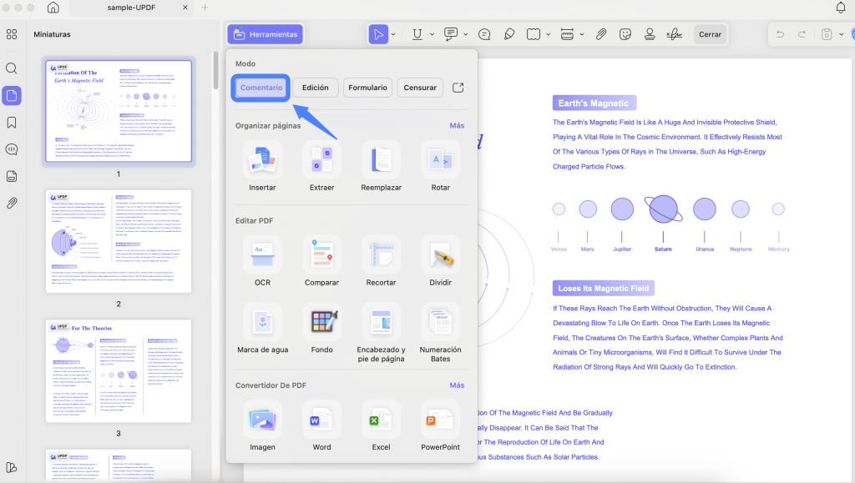
Task: Click Más next to Organizar páginas
Action: pyautogui.click(x=457, y=125)
